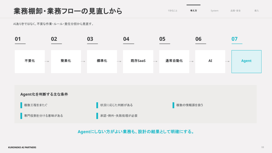Open the 品質・安全 navigation tab
Viewport: 272px width, 153px height.
pos(235,10)
